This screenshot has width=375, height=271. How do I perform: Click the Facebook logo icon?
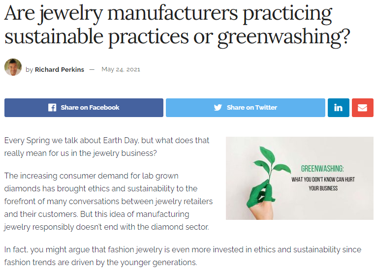52,108
